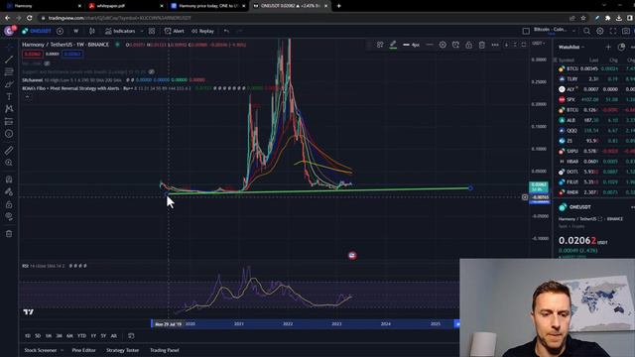Click the undo arrow
The image size is (635, 357).
[226, 31]
